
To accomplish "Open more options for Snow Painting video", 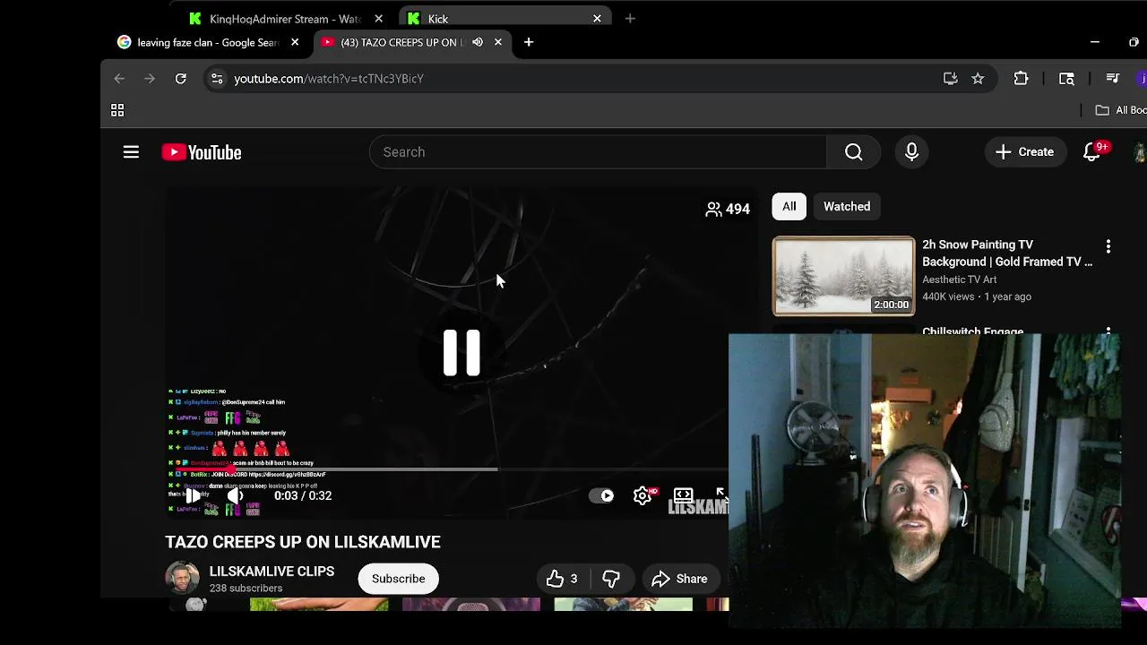I will click(x=1108, y=246).
